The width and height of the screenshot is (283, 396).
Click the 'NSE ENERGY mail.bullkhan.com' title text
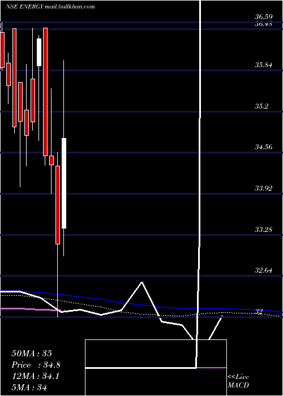tap(50, 7)
